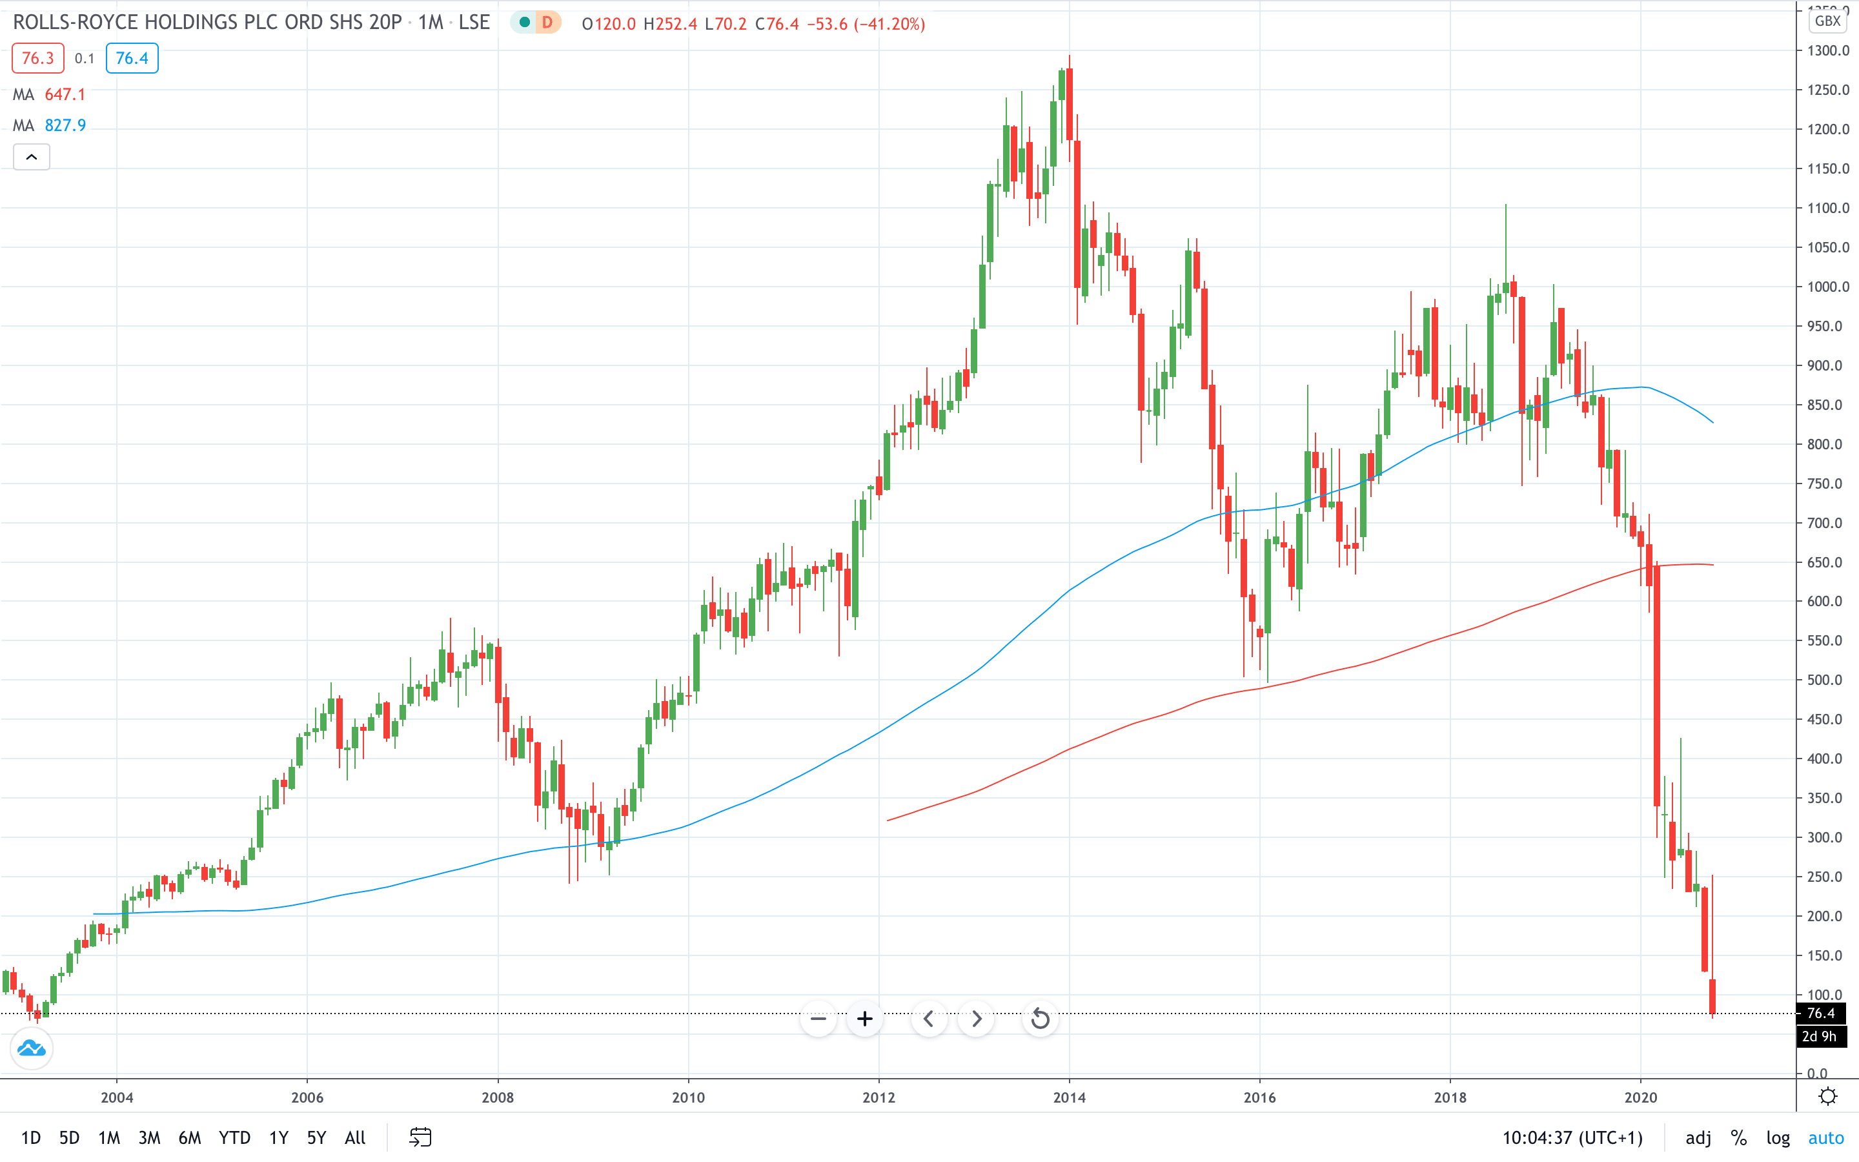This screenshot has height=1162, width=1859.
Task: Click the 76.3 sell price button
Action: pos(37,58)
